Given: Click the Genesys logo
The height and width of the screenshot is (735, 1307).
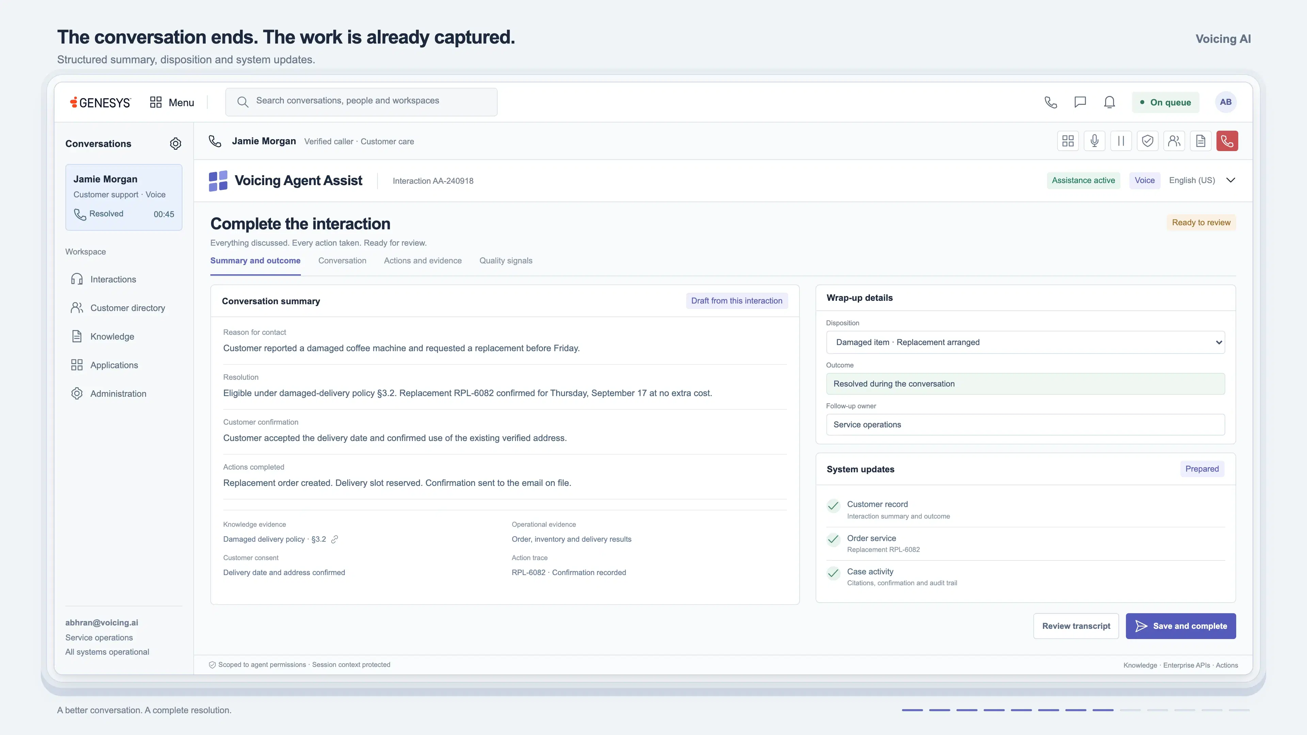Looking at the screenshot, I should coord(100,102).
